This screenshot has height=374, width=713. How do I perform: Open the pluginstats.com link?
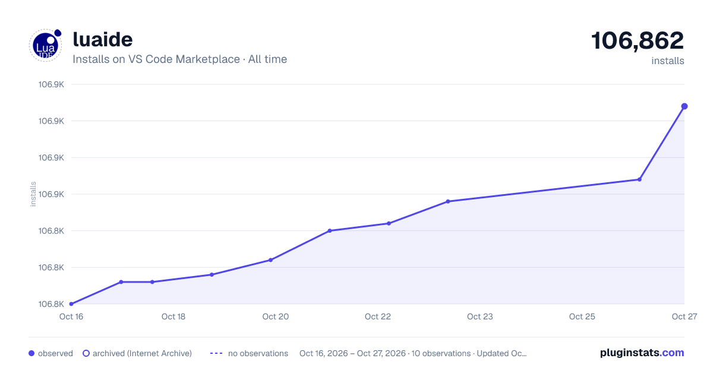(x=642, y=353)
